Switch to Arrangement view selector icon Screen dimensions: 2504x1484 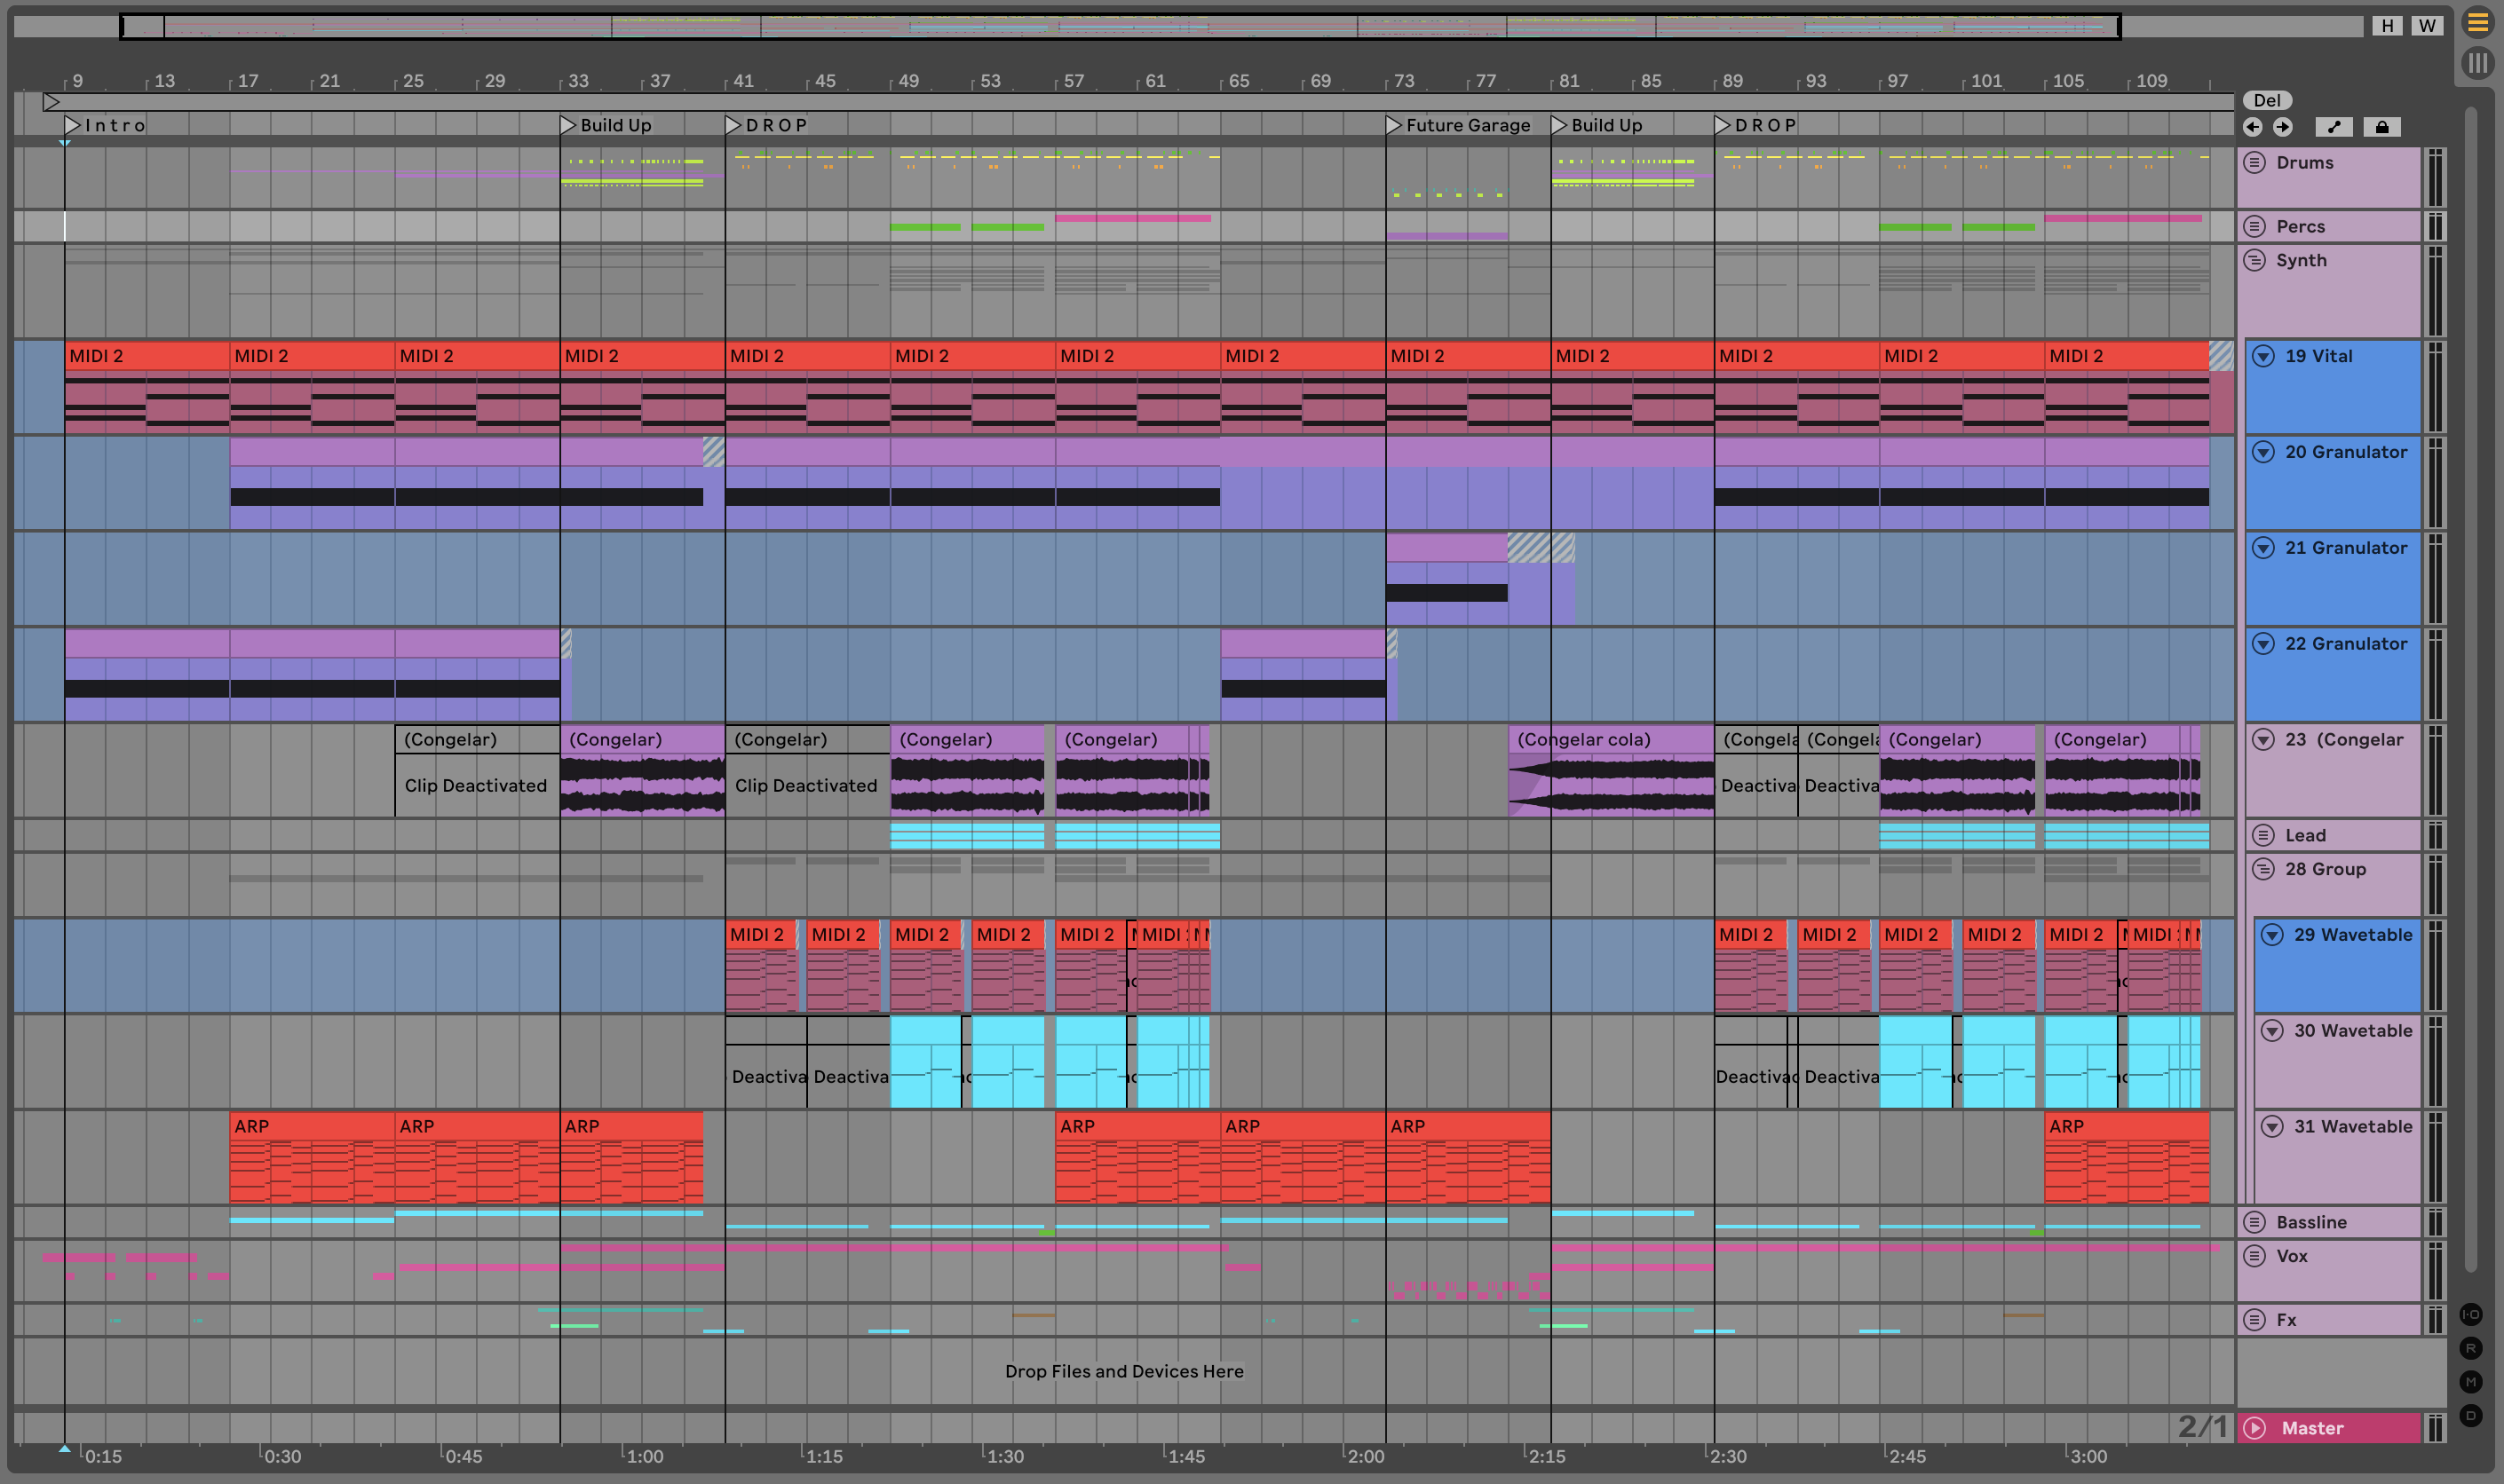click(2477, 22)
